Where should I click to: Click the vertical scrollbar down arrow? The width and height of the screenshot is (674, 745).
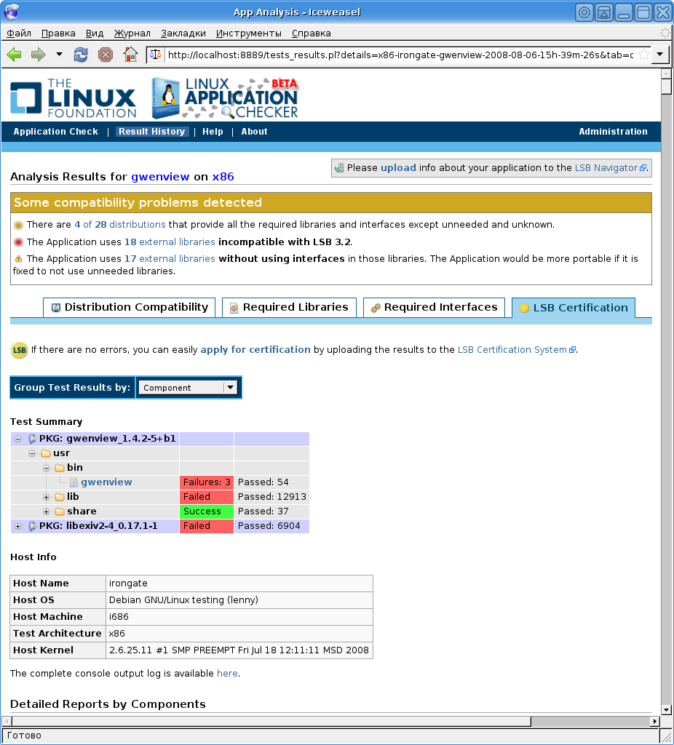[666, 710]
